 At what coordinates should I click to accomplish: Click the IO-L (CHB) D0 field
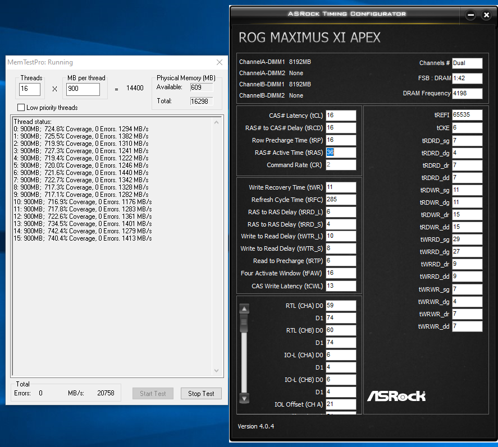[x=341, y=380]
